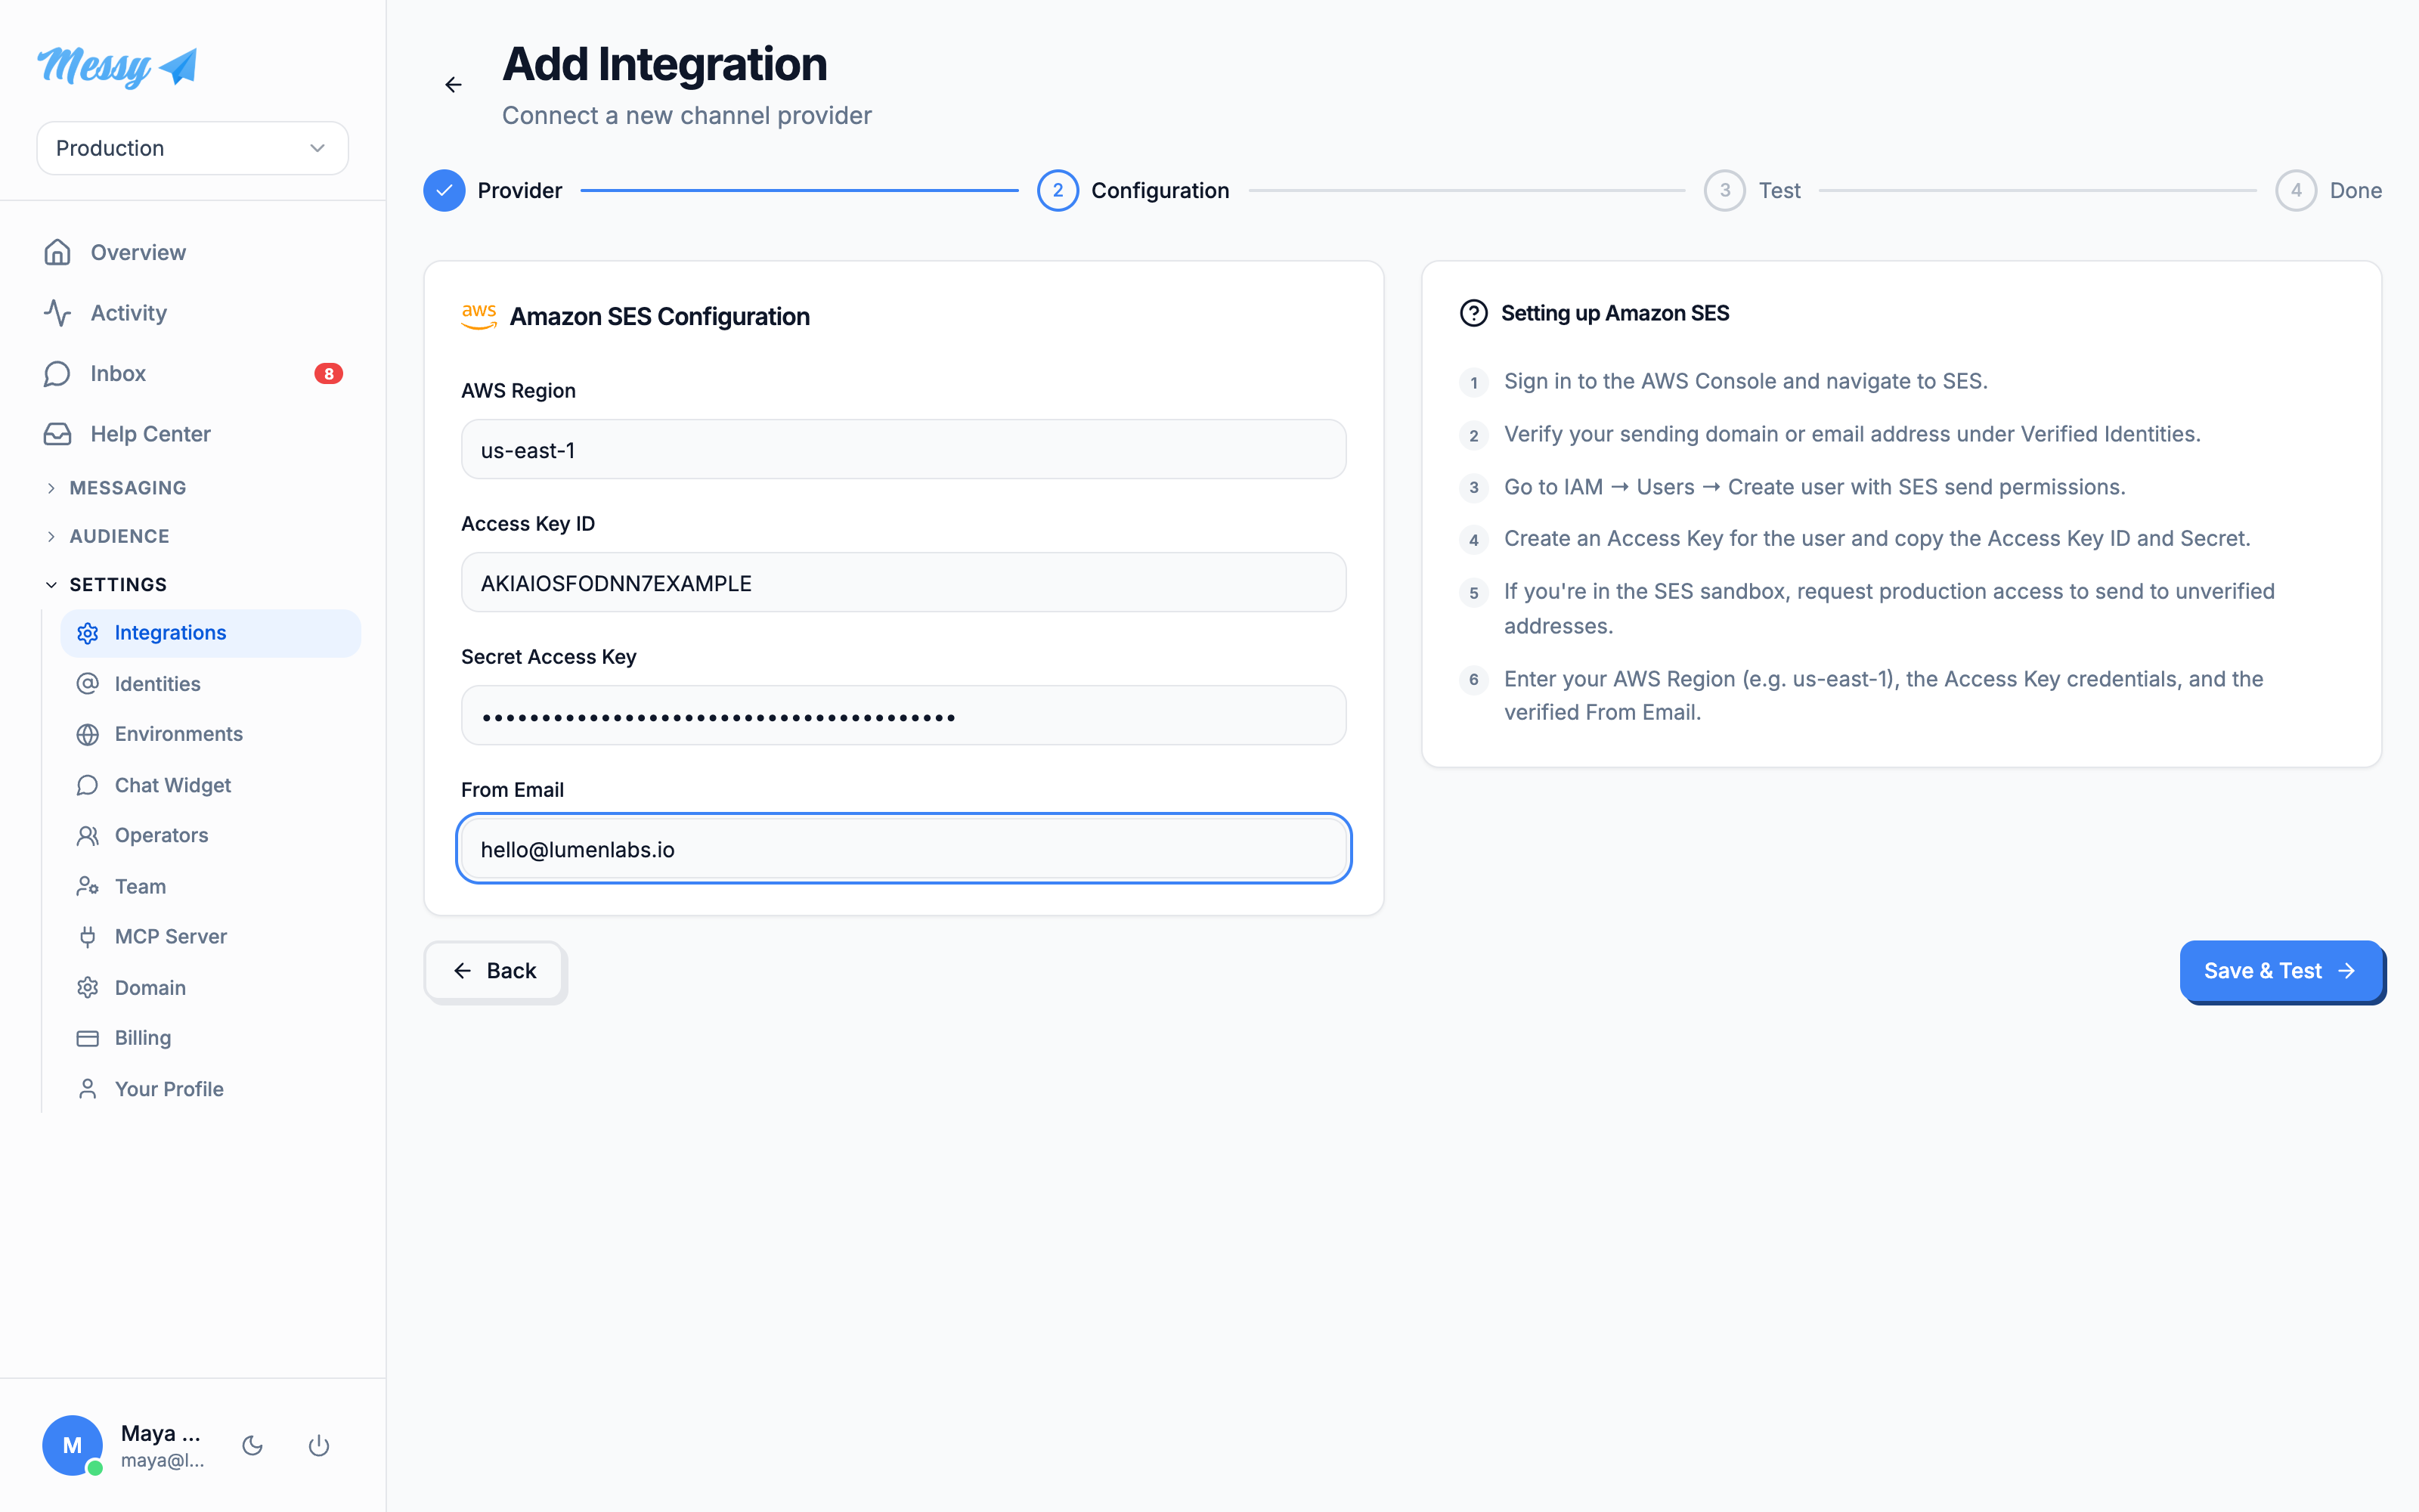Open Operators settings page
2419x1512 pixels.
click(210, 835)
